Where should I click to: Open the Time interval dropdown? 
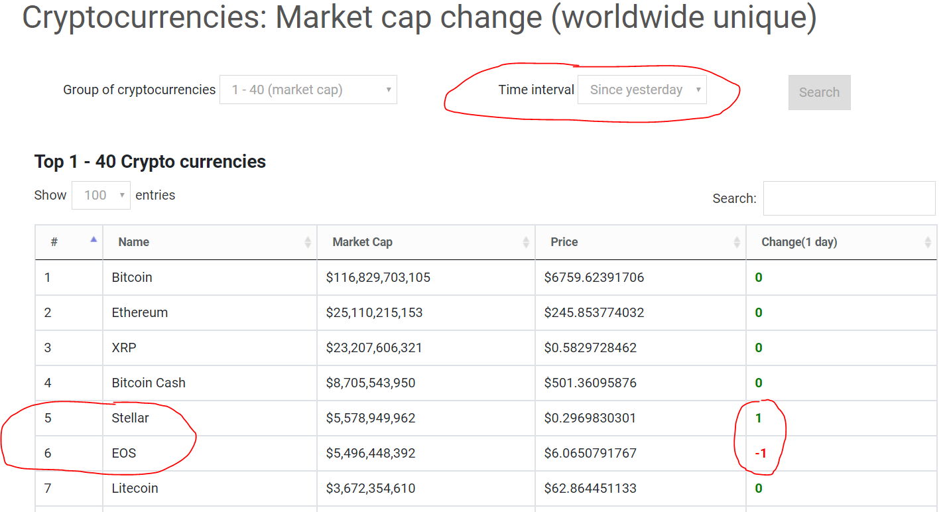tap(642, 90)
